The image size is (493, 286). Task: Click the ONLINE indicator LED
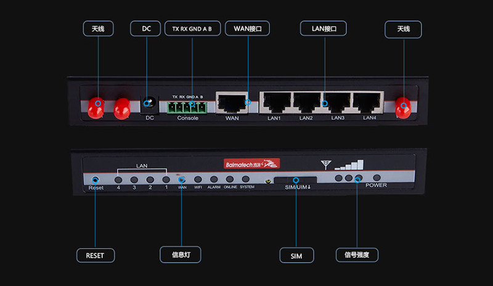[230, 179]
